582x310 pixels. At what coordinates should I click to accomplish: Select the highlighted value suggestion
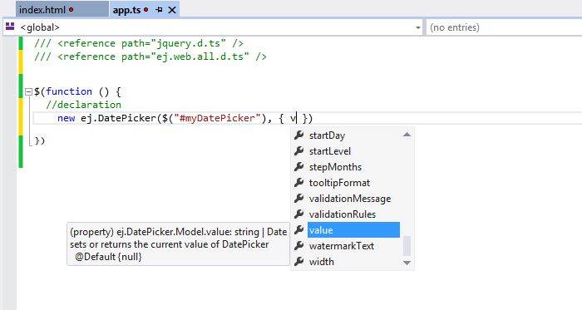(353, 230)
